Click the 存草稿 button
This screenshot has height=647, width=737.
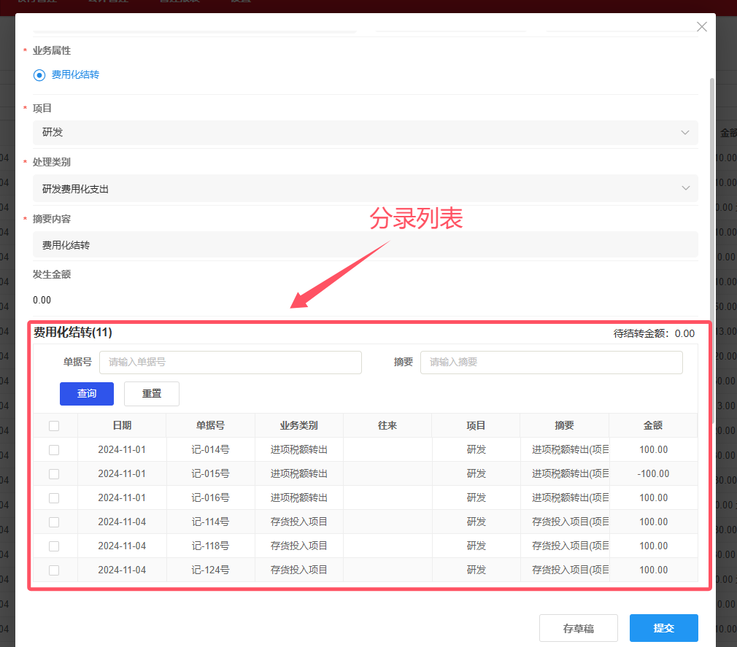[578, 628]
